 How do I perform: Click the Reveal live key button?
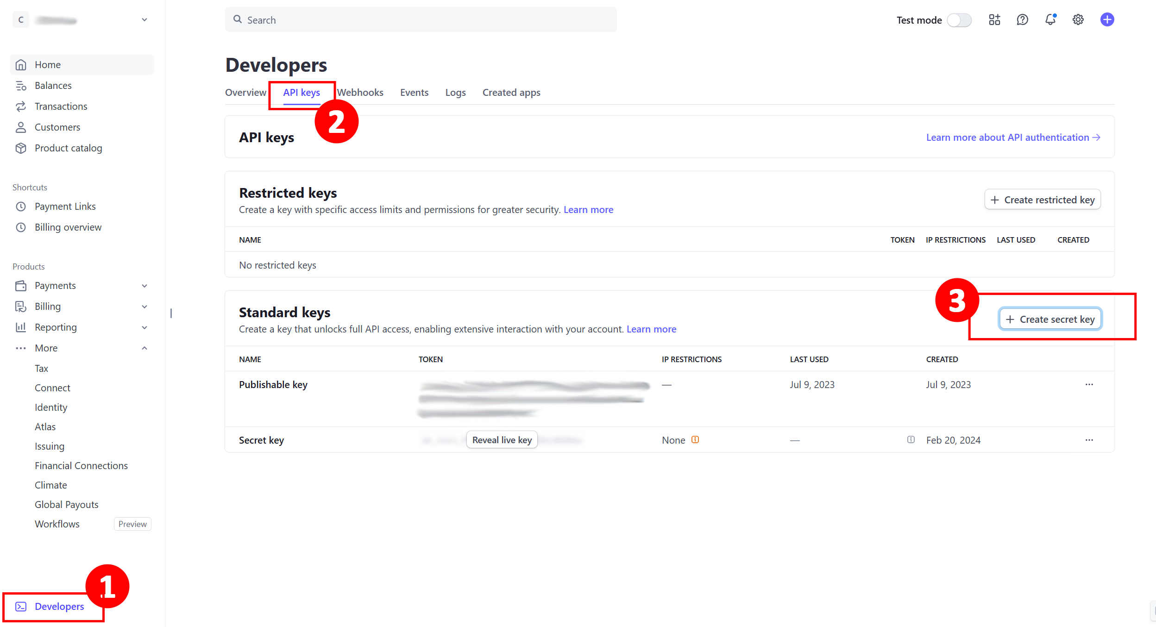[x=502, y=440]
